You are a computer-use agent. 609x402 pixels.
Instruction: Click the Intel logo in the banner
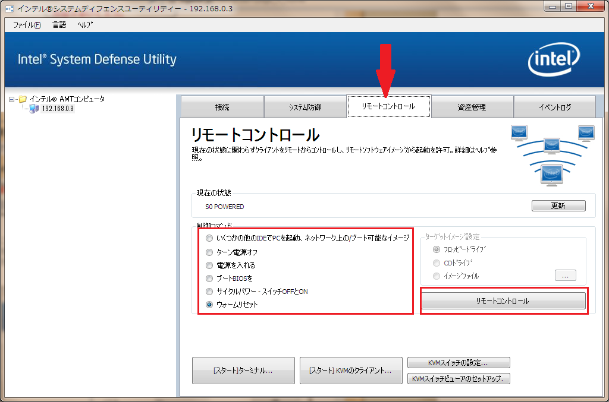pyautogui.click(x=554, y=59)
